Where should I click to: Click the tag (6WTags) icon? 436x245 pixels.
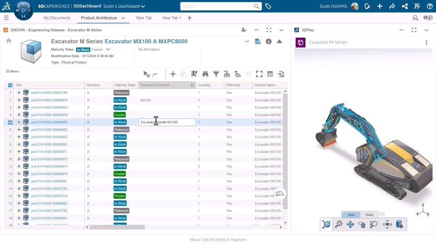coord(268,6)
